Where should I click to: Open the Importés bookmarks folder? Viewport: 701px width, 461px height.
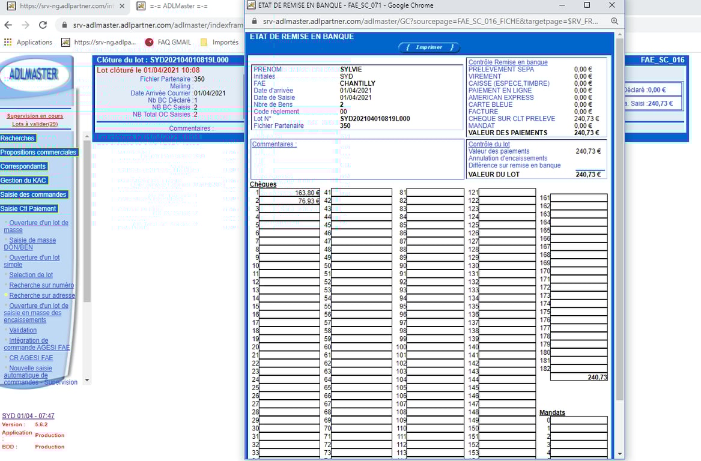click(x=219, y=42)
